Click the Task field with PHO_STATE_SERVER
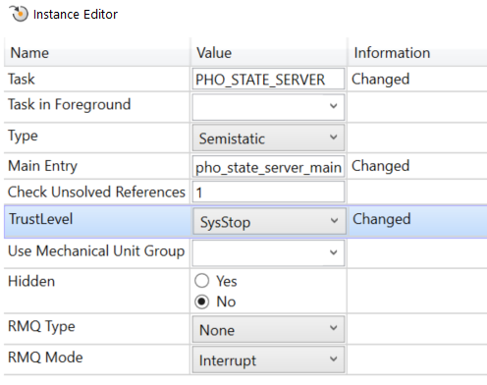This screenshot has width=487, height=385. coord(268,79)
